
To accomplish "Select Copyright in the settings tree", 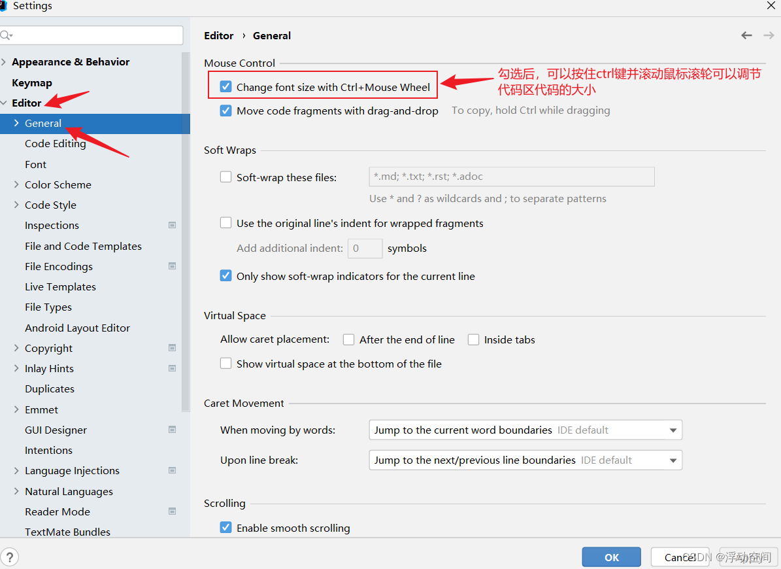I will [48, 349].
